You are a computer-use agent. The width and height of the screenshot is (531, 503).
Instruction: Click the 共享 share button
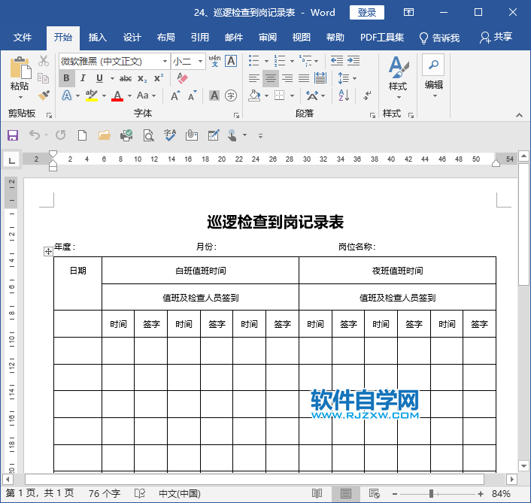click(x=496, y=38)
